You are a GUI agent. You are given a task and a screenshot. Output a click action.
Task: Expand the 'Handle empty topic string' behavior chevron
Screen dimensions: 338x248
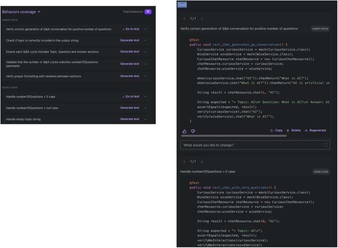[146, 119]
